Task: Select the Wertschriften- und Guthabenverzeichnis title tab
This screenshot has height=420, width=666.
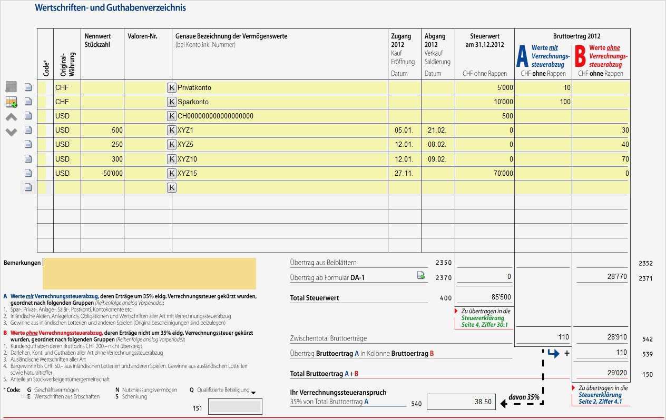Action: [x=110, y=7]
